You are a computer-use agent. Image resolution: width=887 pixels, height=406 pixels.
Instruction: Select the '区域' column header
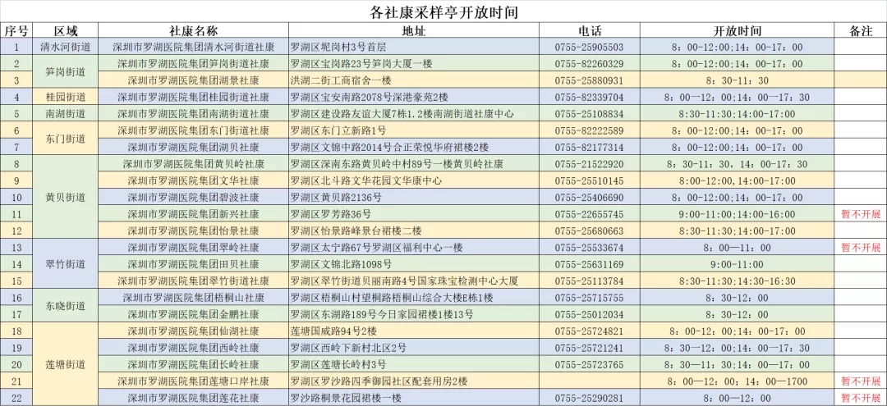tap(66, 31)
